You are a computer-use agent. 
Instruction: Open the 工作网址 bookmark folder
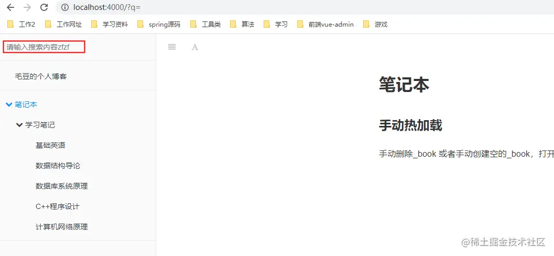click(63, 25)
